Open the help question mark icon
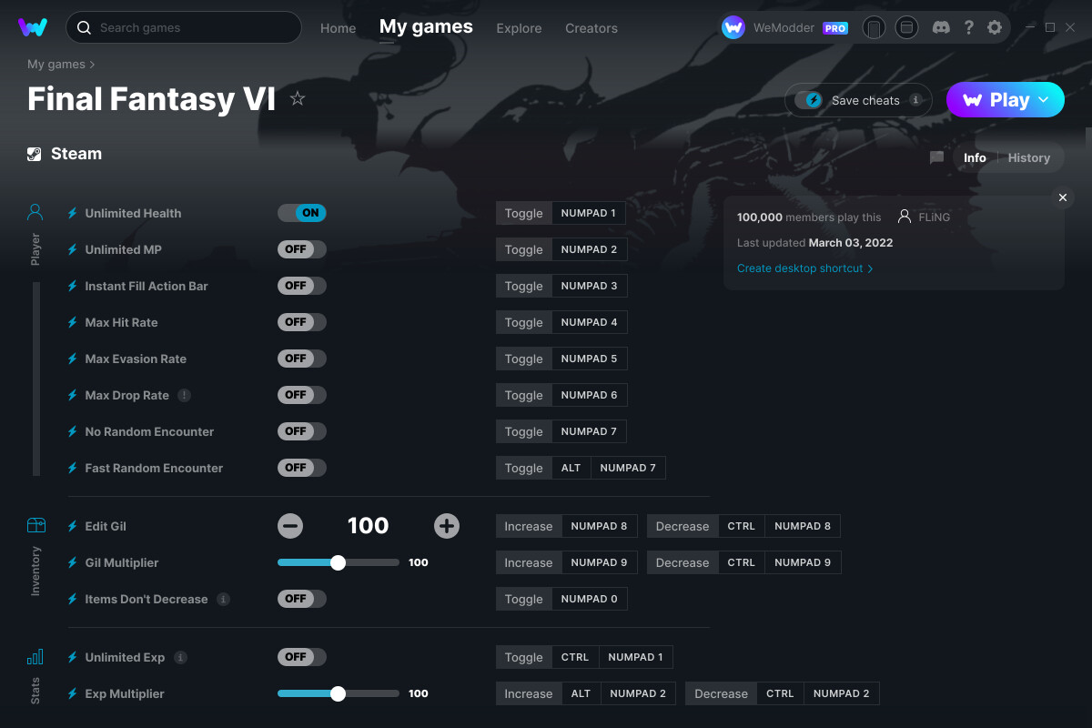 [968, 27]
